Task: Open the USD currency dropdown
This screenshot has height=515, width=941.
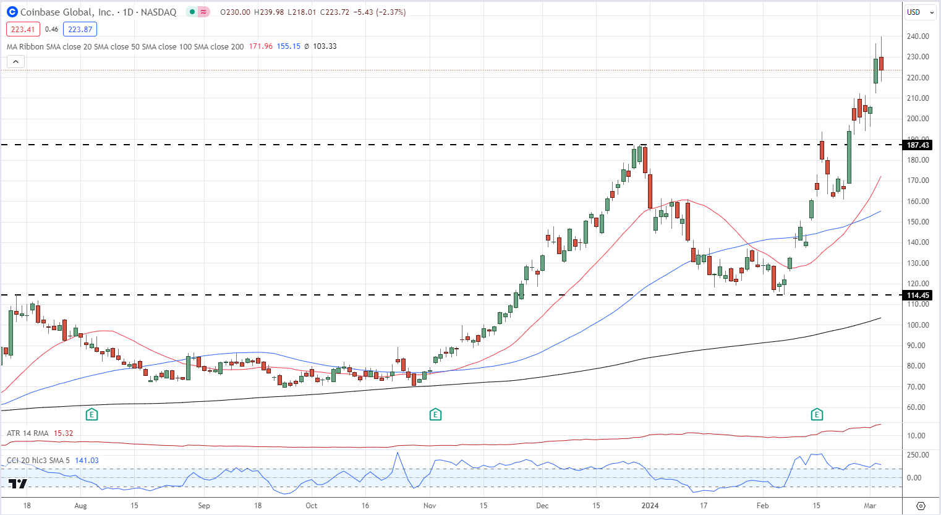Action: pos(917,12)
